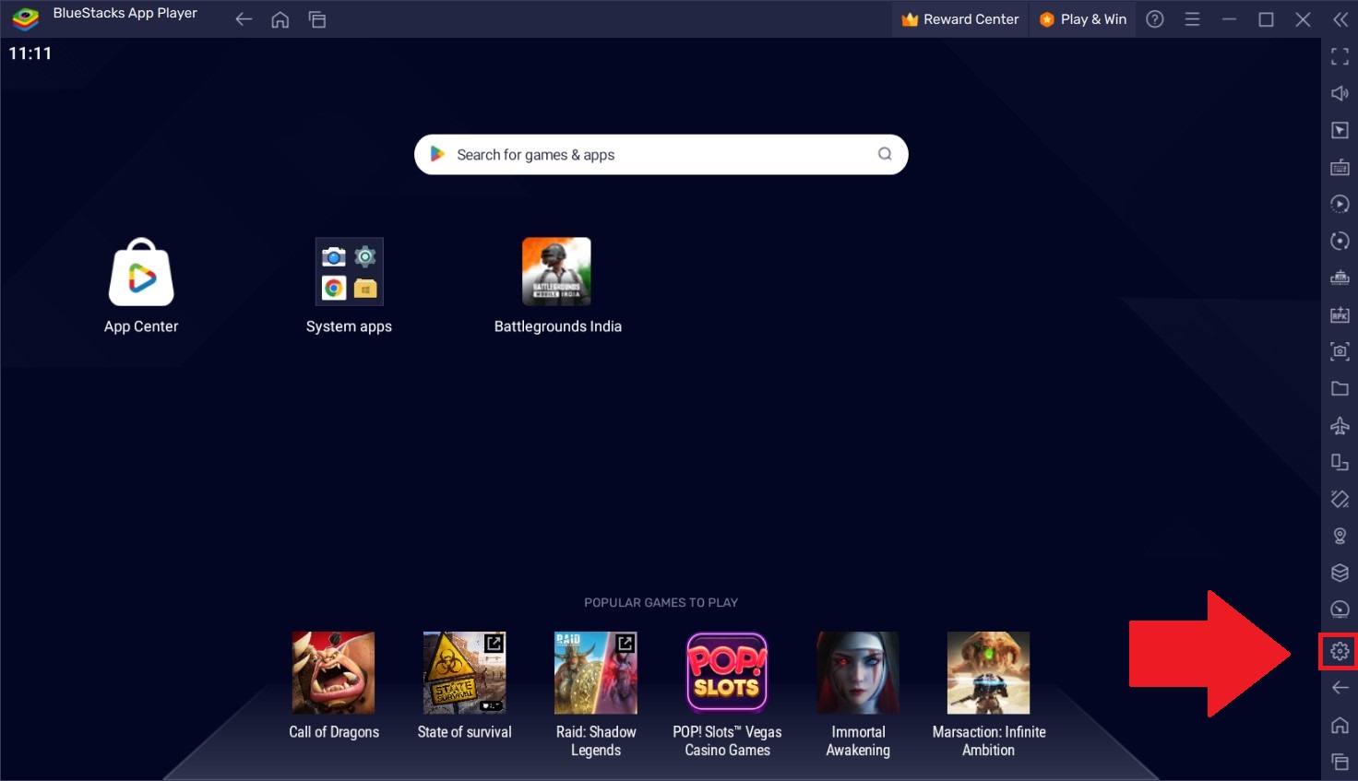
Task: Open the Media Manager
Action: [x=1340, y=388]
